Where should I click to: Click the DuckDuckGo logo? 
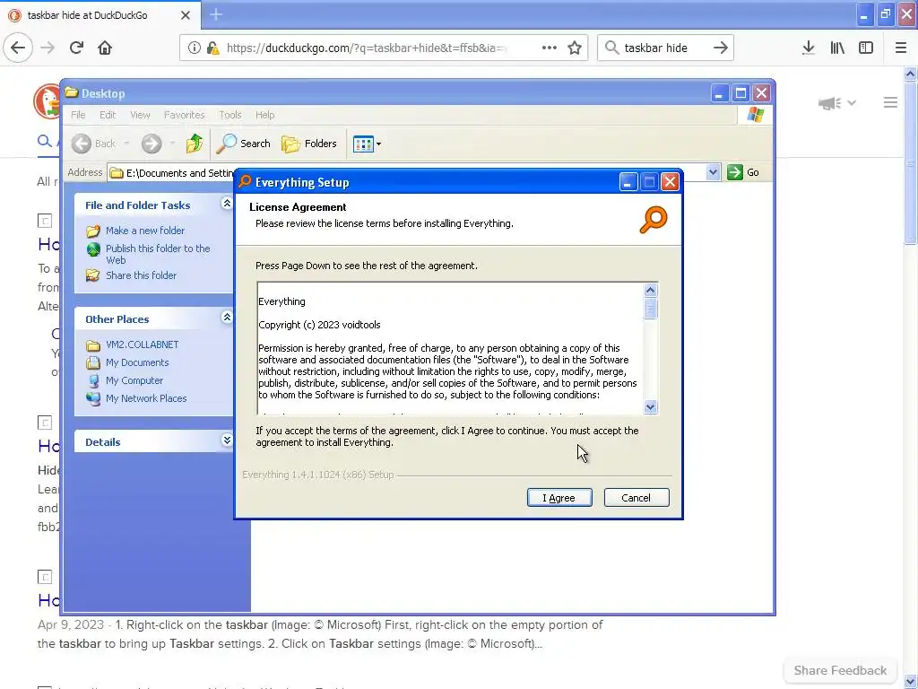tap(47, 100)
